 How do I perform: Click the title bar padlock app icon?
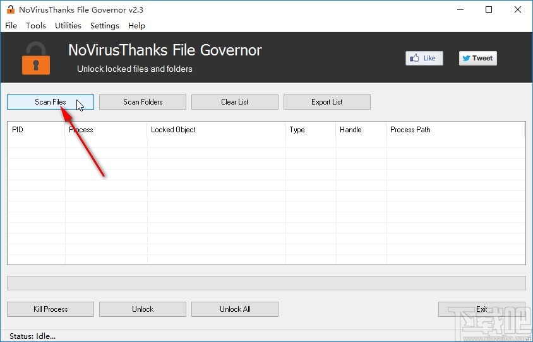(11, 9)
